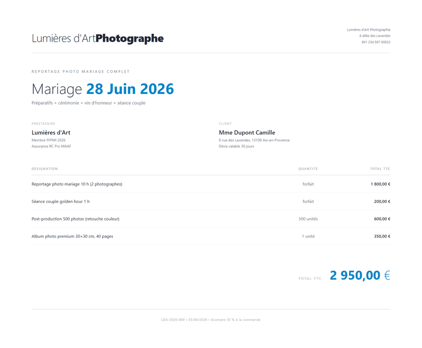Click the Prestataire name Lumières d'Art
The width and height of the screenshot is (422, 348).
pyautogui.click(x=51, y=132)
